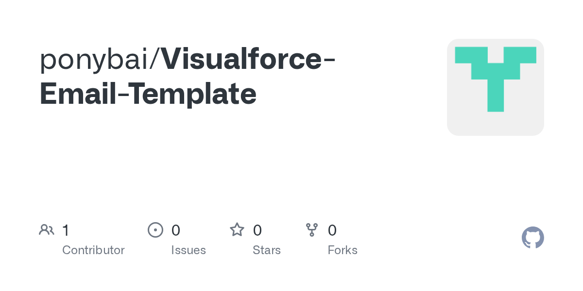
Task: Select the Forks label
Action: [343, 250]
